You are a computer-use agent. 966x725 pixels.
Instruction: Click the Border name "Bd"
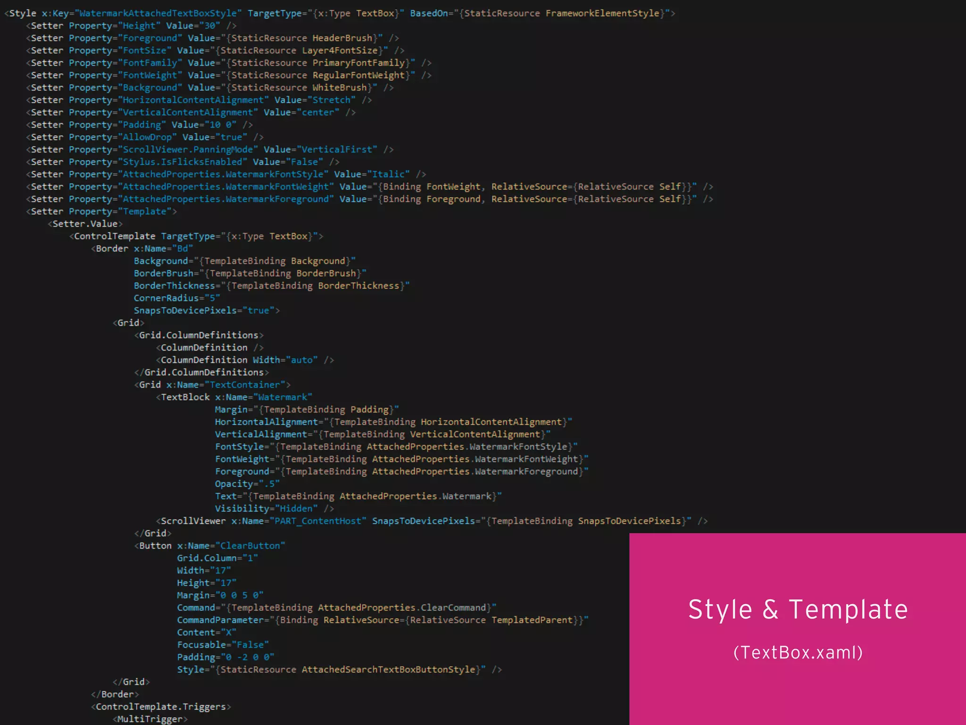pyautogui.click(x=183, y=249)
